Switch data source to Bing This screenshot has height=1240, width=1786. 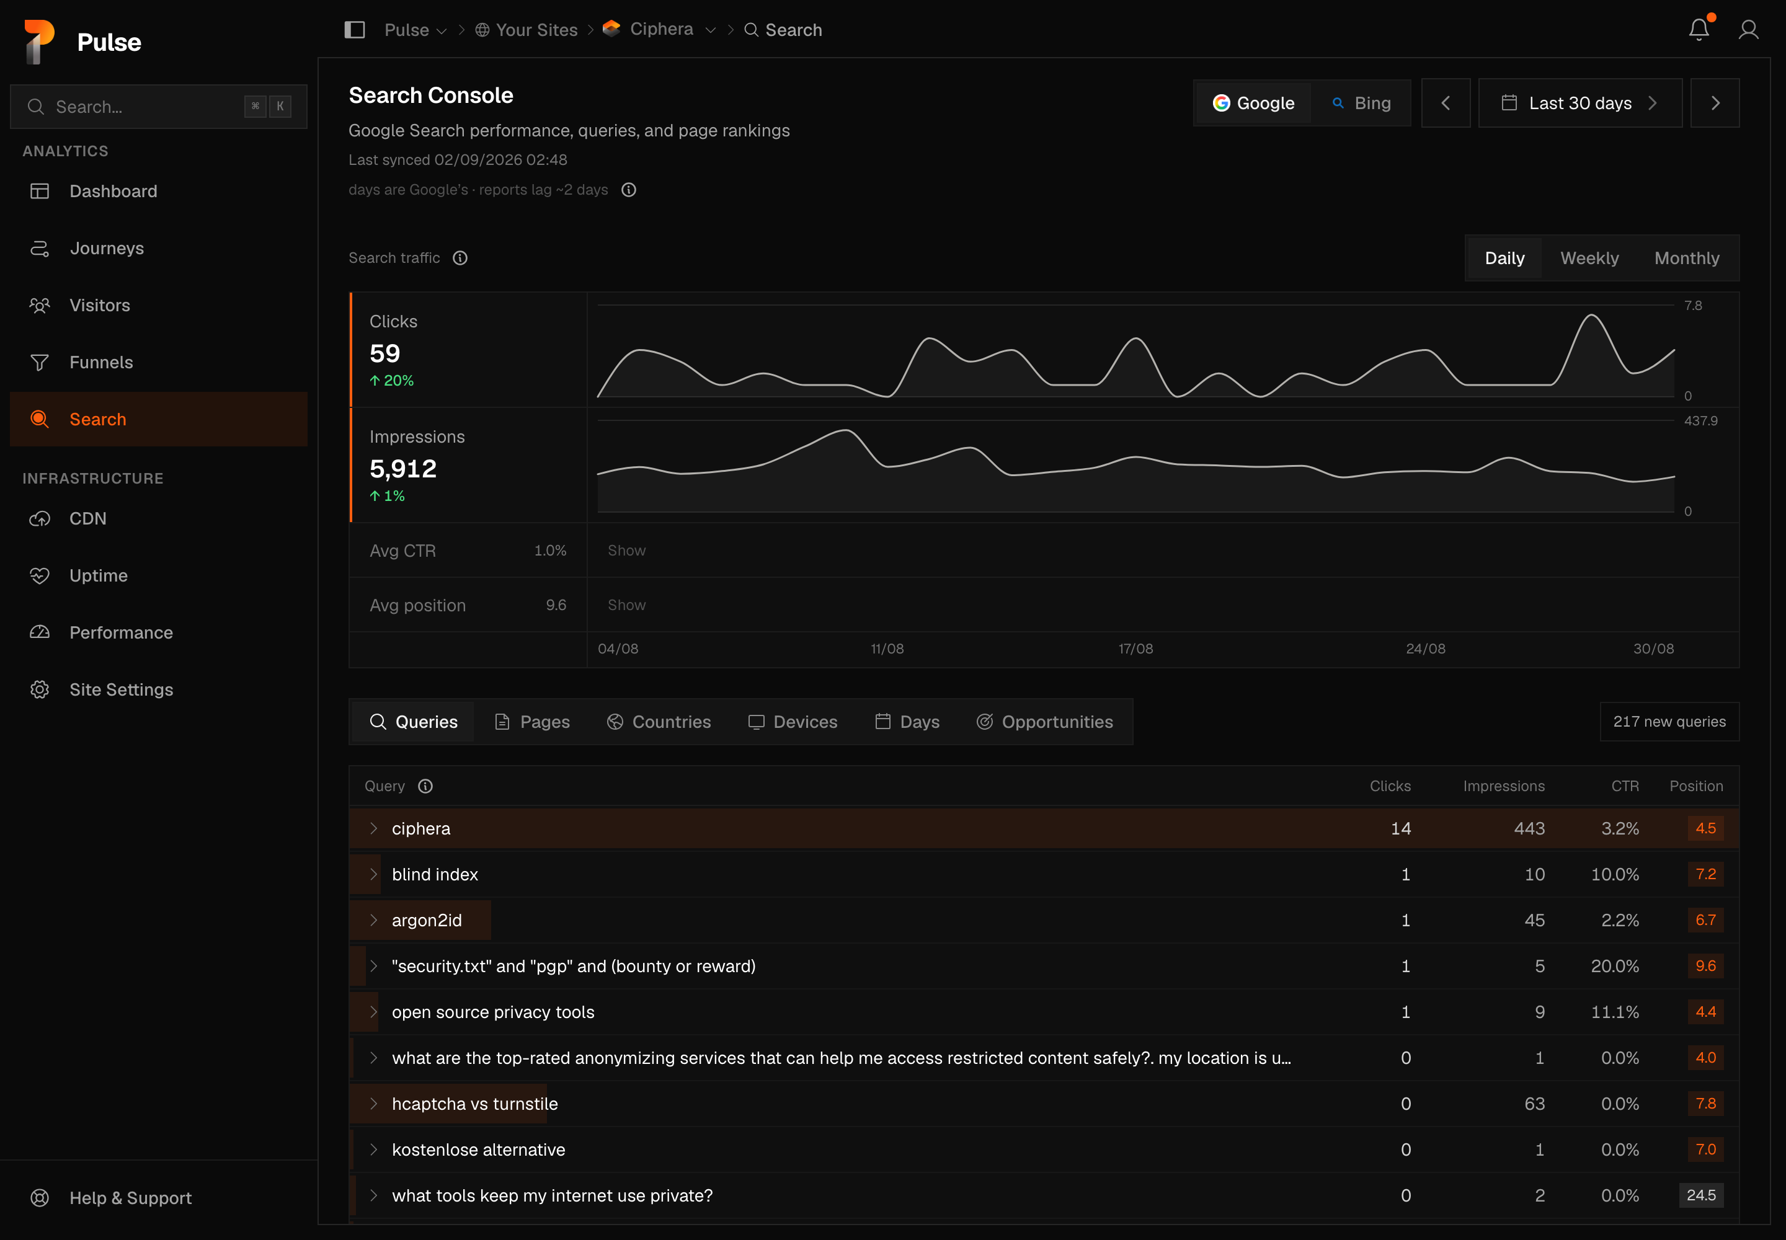point(1361,102)
